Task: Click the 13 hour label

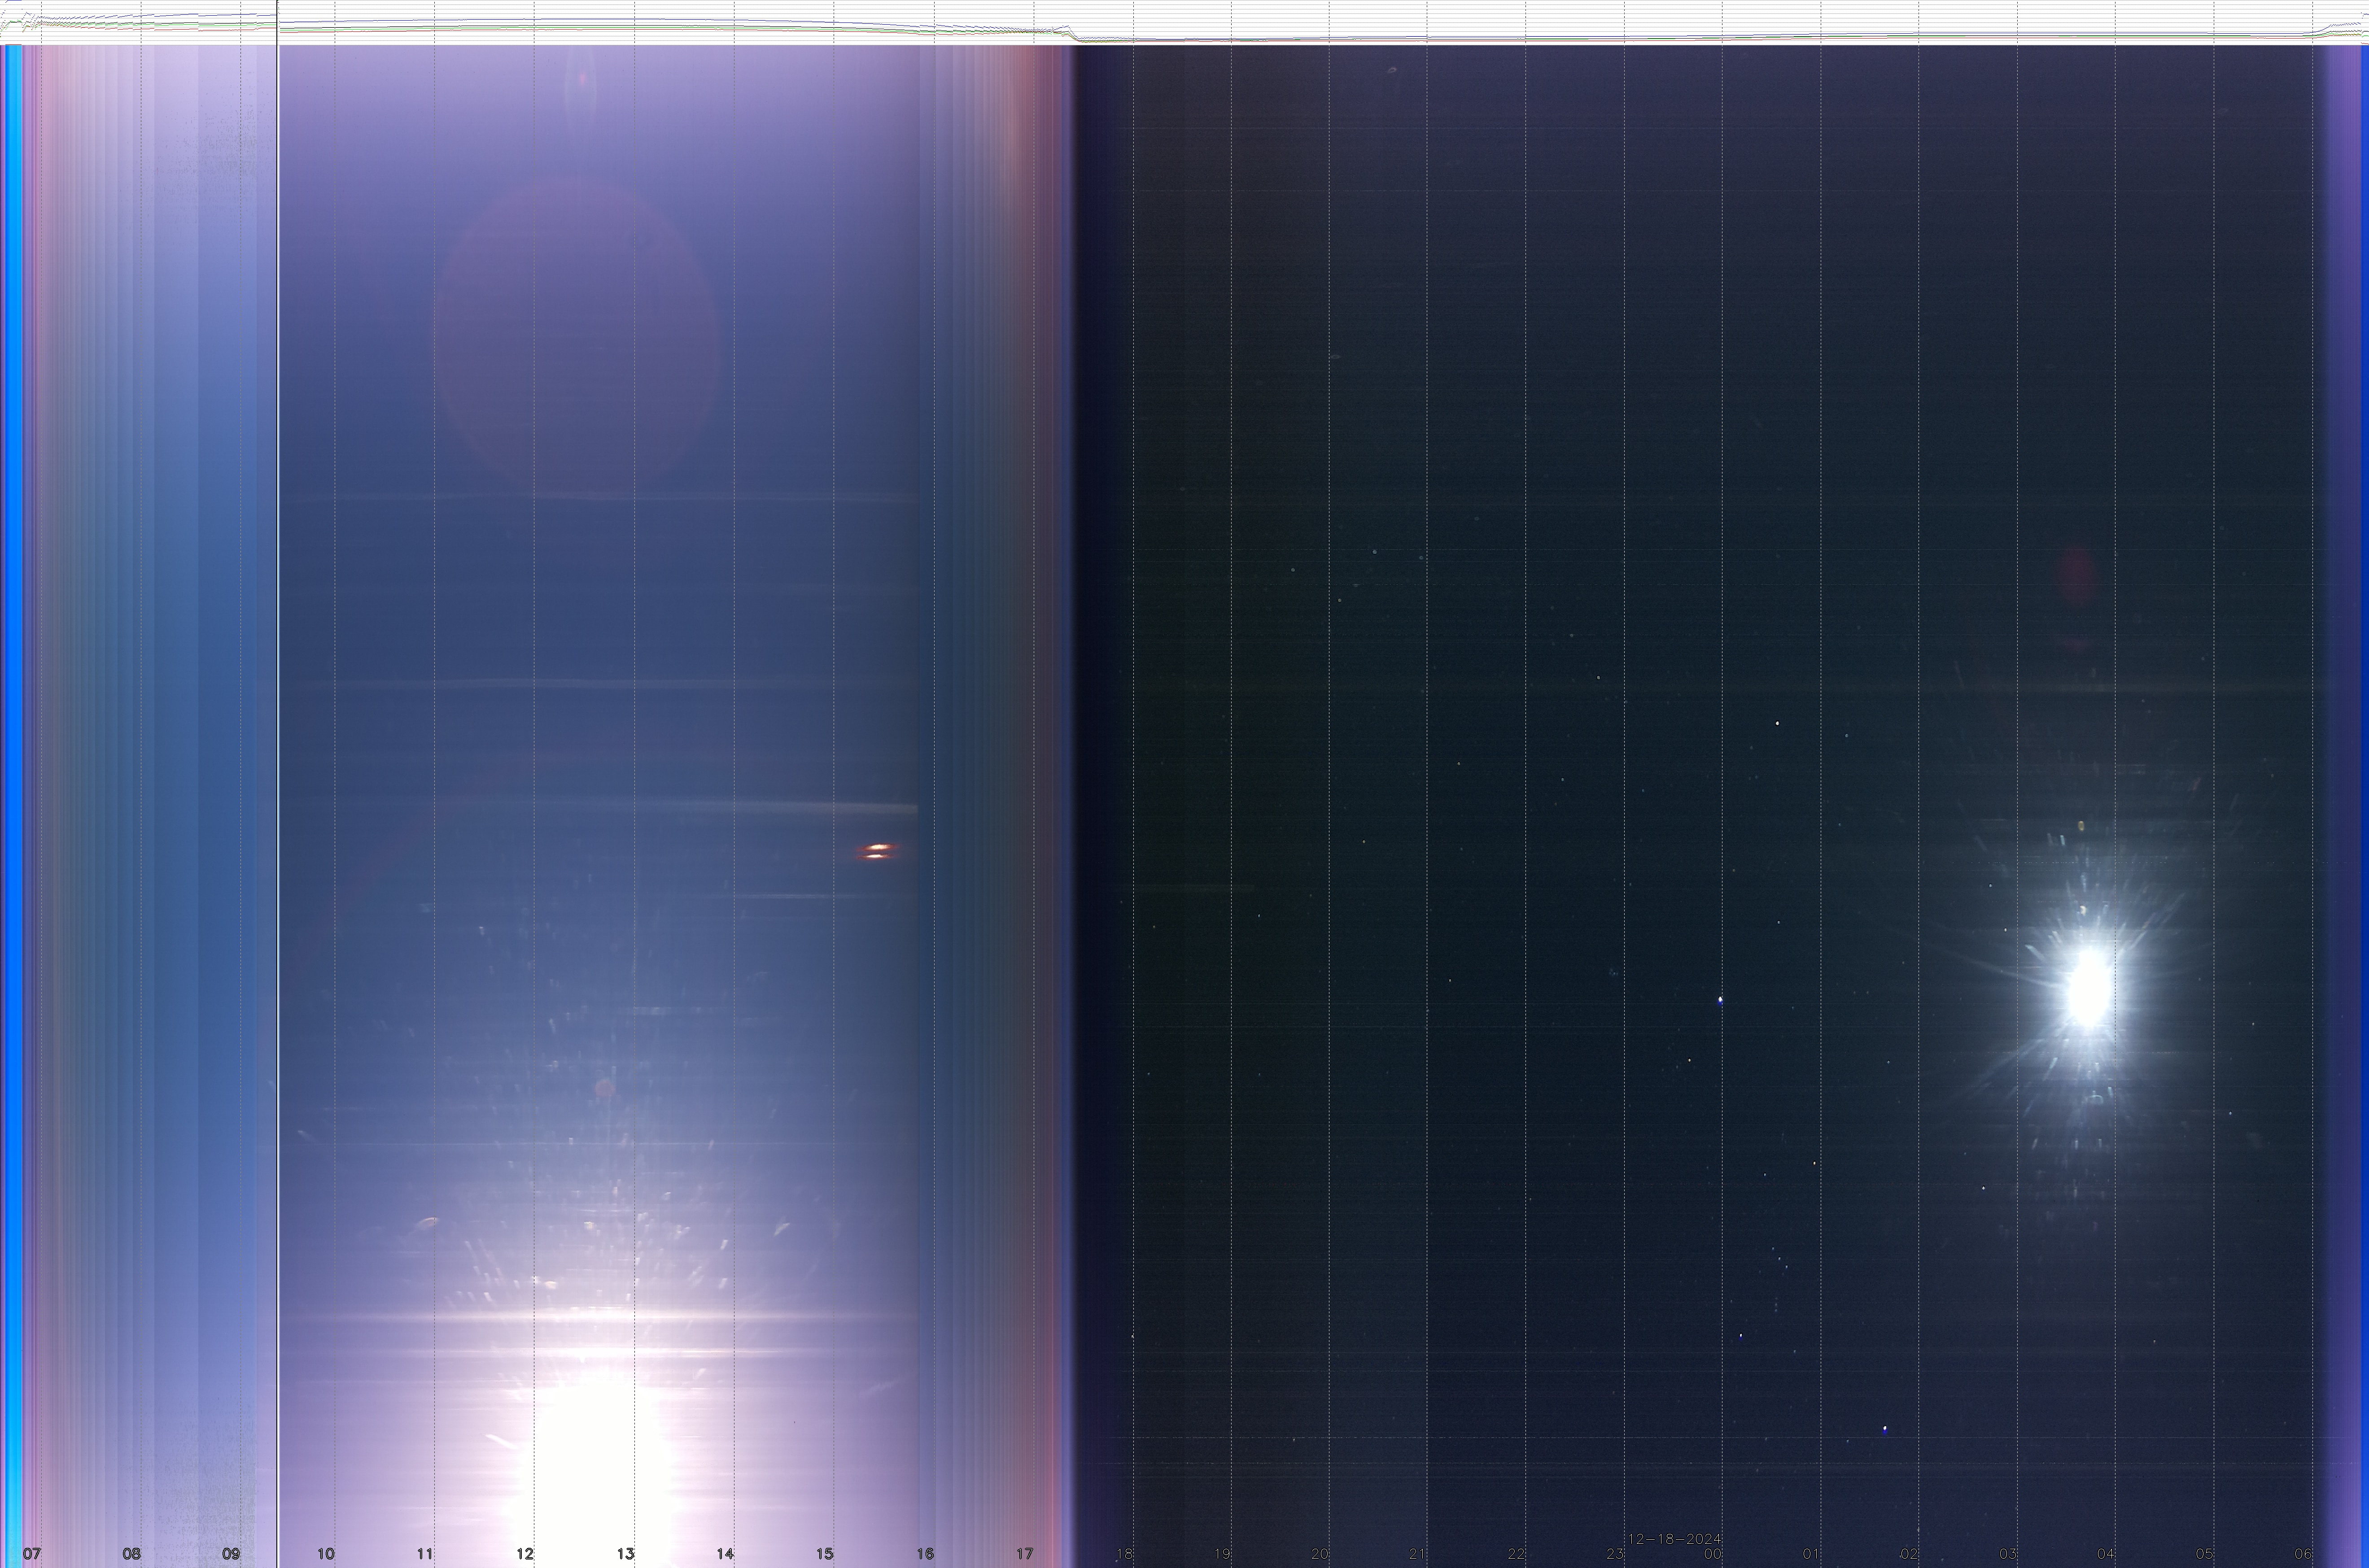Action: pos(625,1553)
